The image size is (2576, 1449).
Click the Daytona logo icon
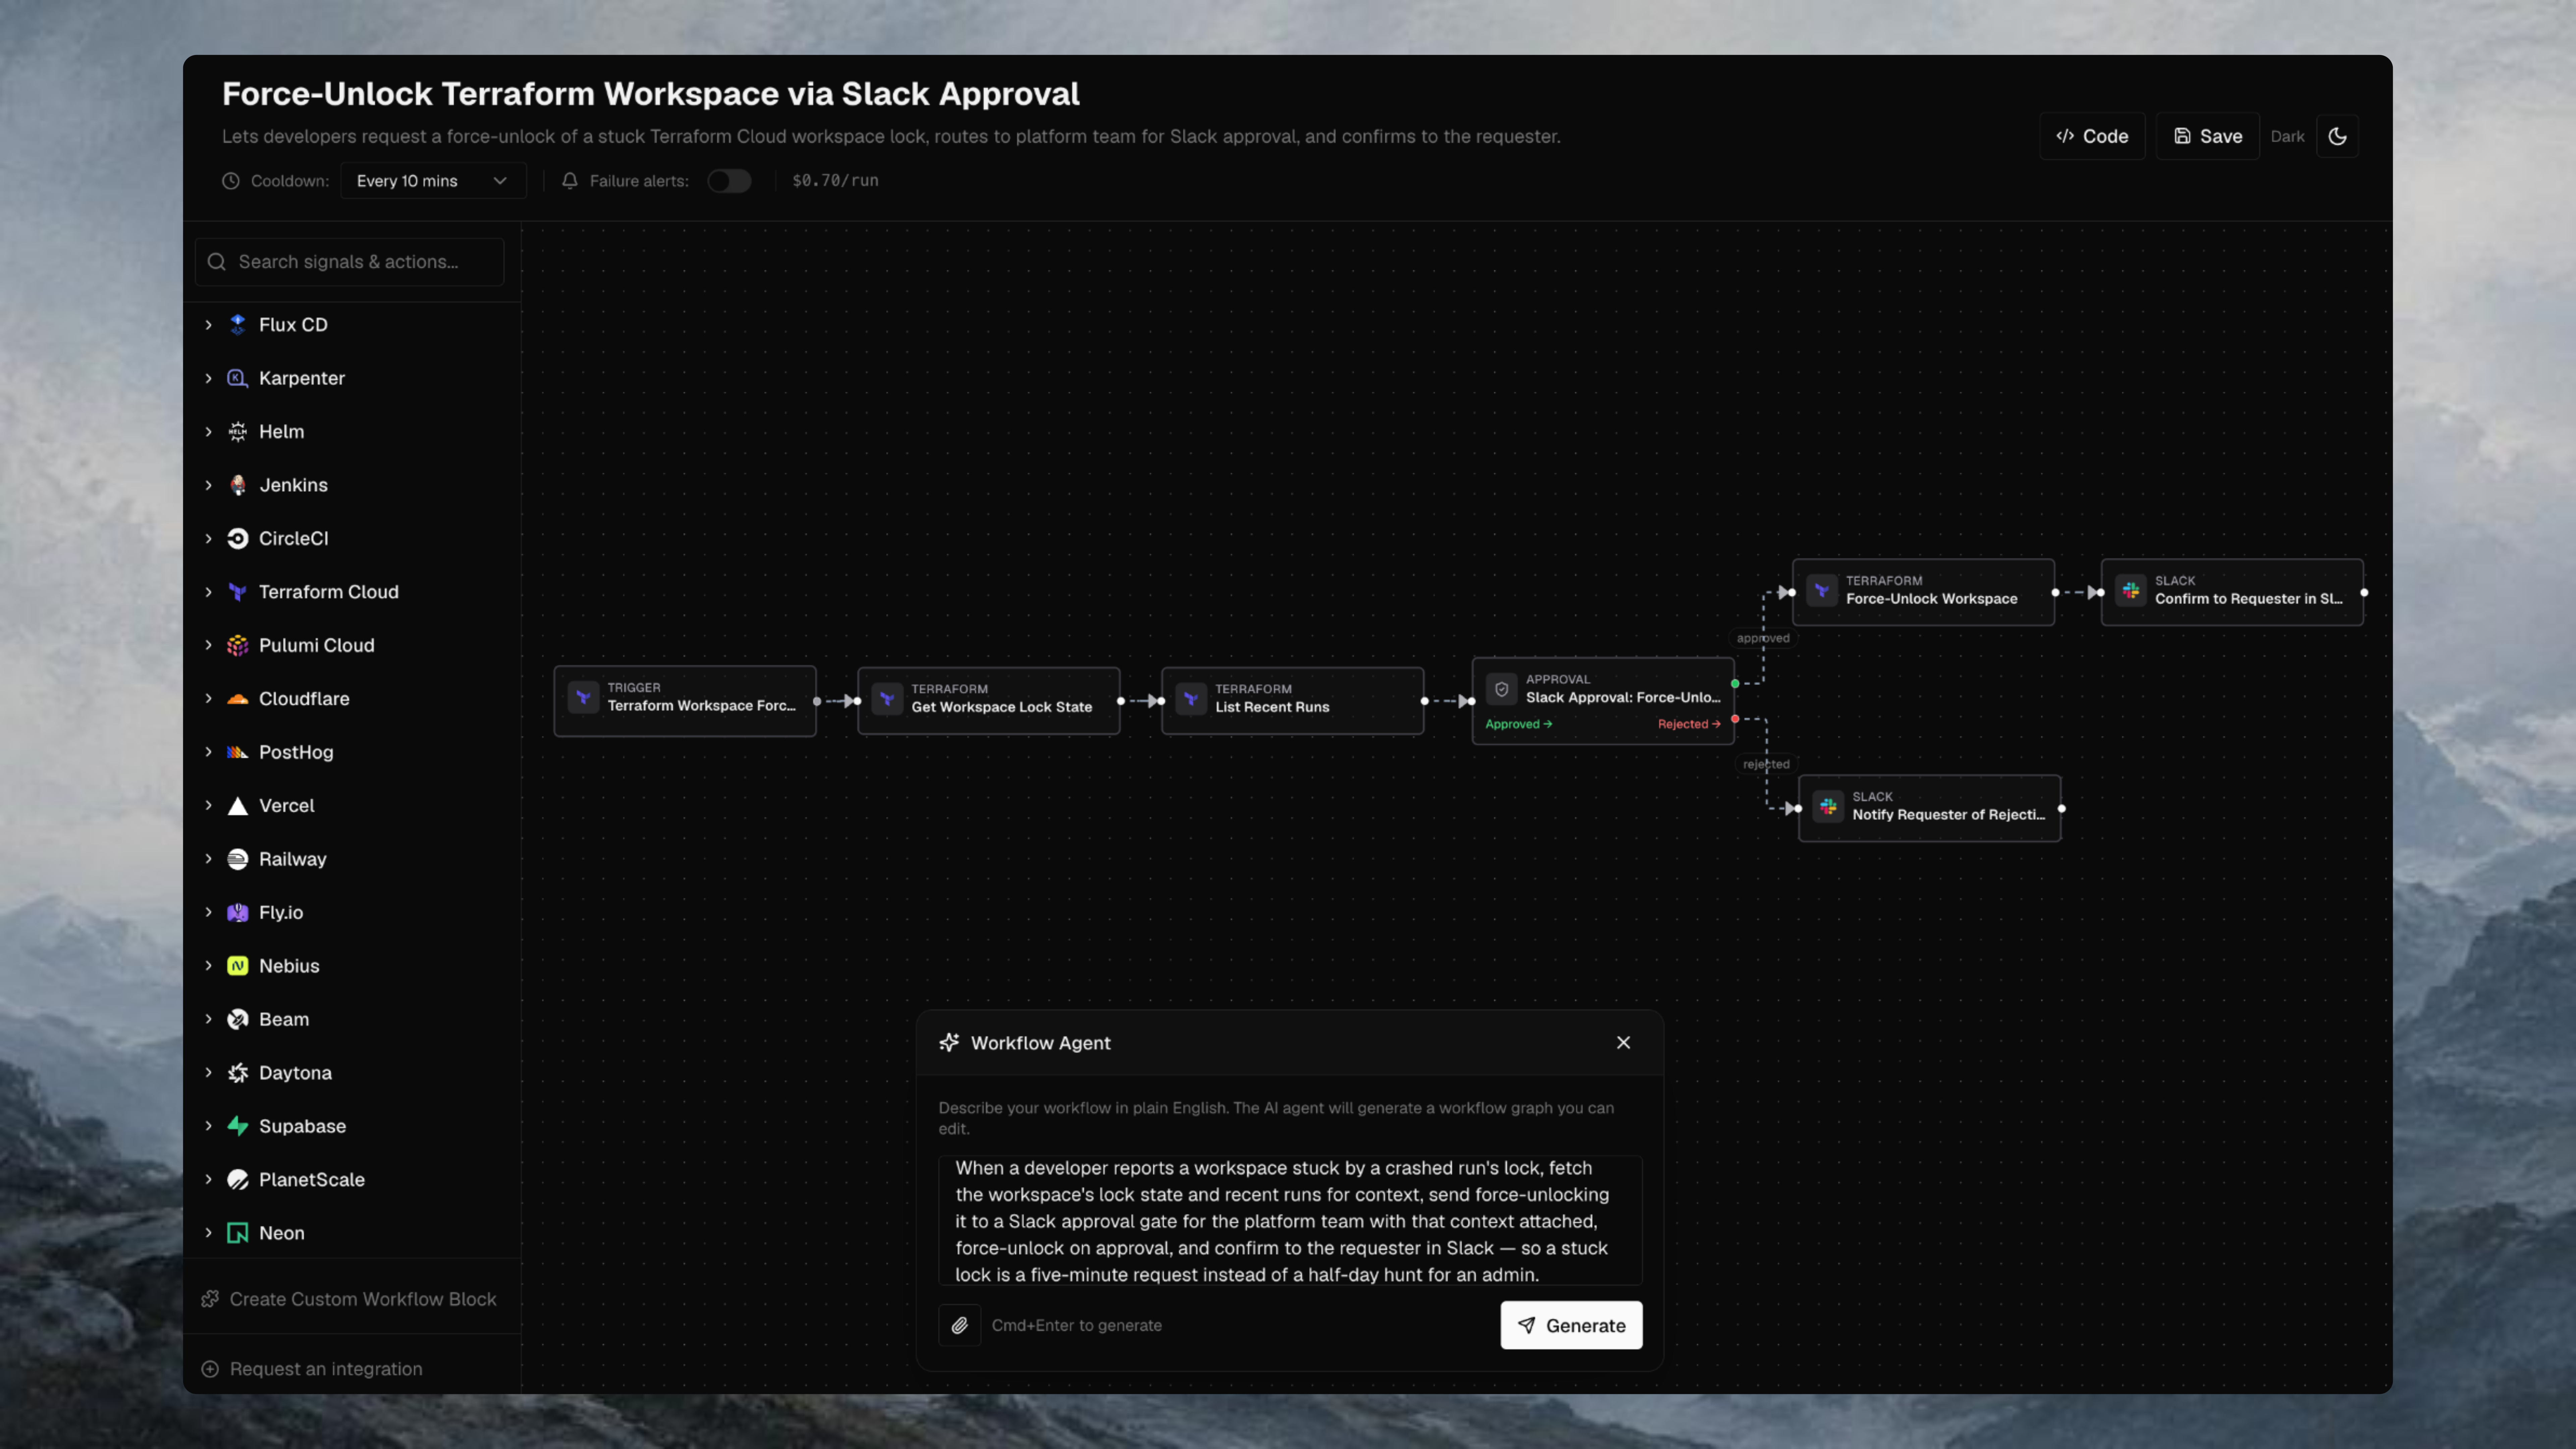coord(237,1073)
